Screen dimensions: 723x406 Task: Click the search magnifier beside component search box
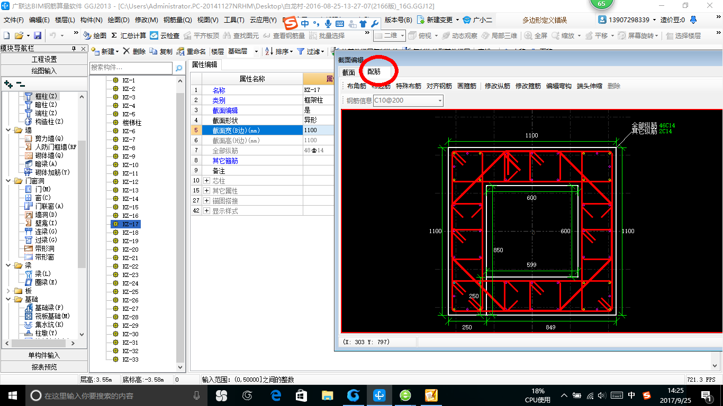coord(179,68)
